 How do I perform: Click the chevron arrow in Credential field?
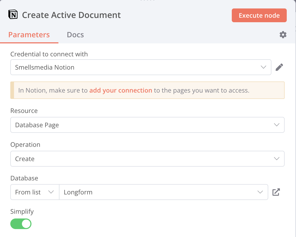pos(263,67)
